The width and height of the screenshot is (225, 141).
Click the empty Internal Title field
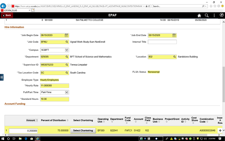click(x=162, y=42)
